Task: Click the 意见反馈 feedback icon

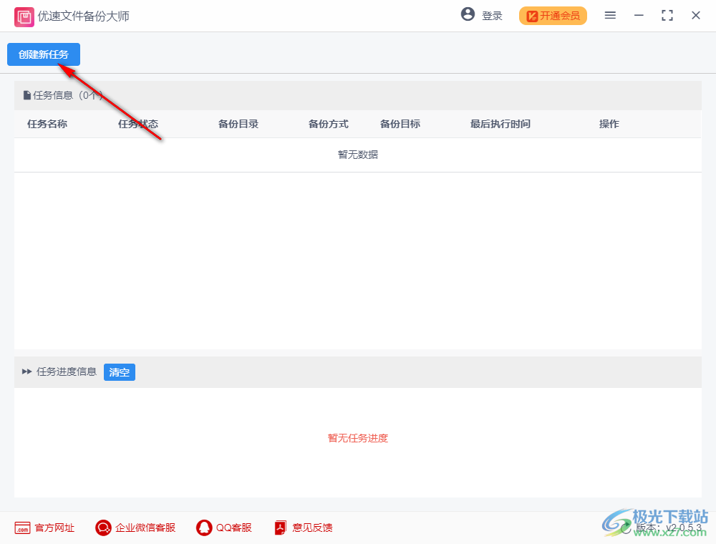Action: [280, 528]
